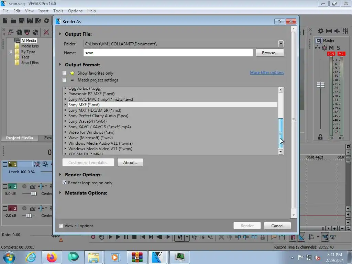This screenshot has height=264, width=352.
Task: Click the Cancel button
Action: (x=277, y=225)
